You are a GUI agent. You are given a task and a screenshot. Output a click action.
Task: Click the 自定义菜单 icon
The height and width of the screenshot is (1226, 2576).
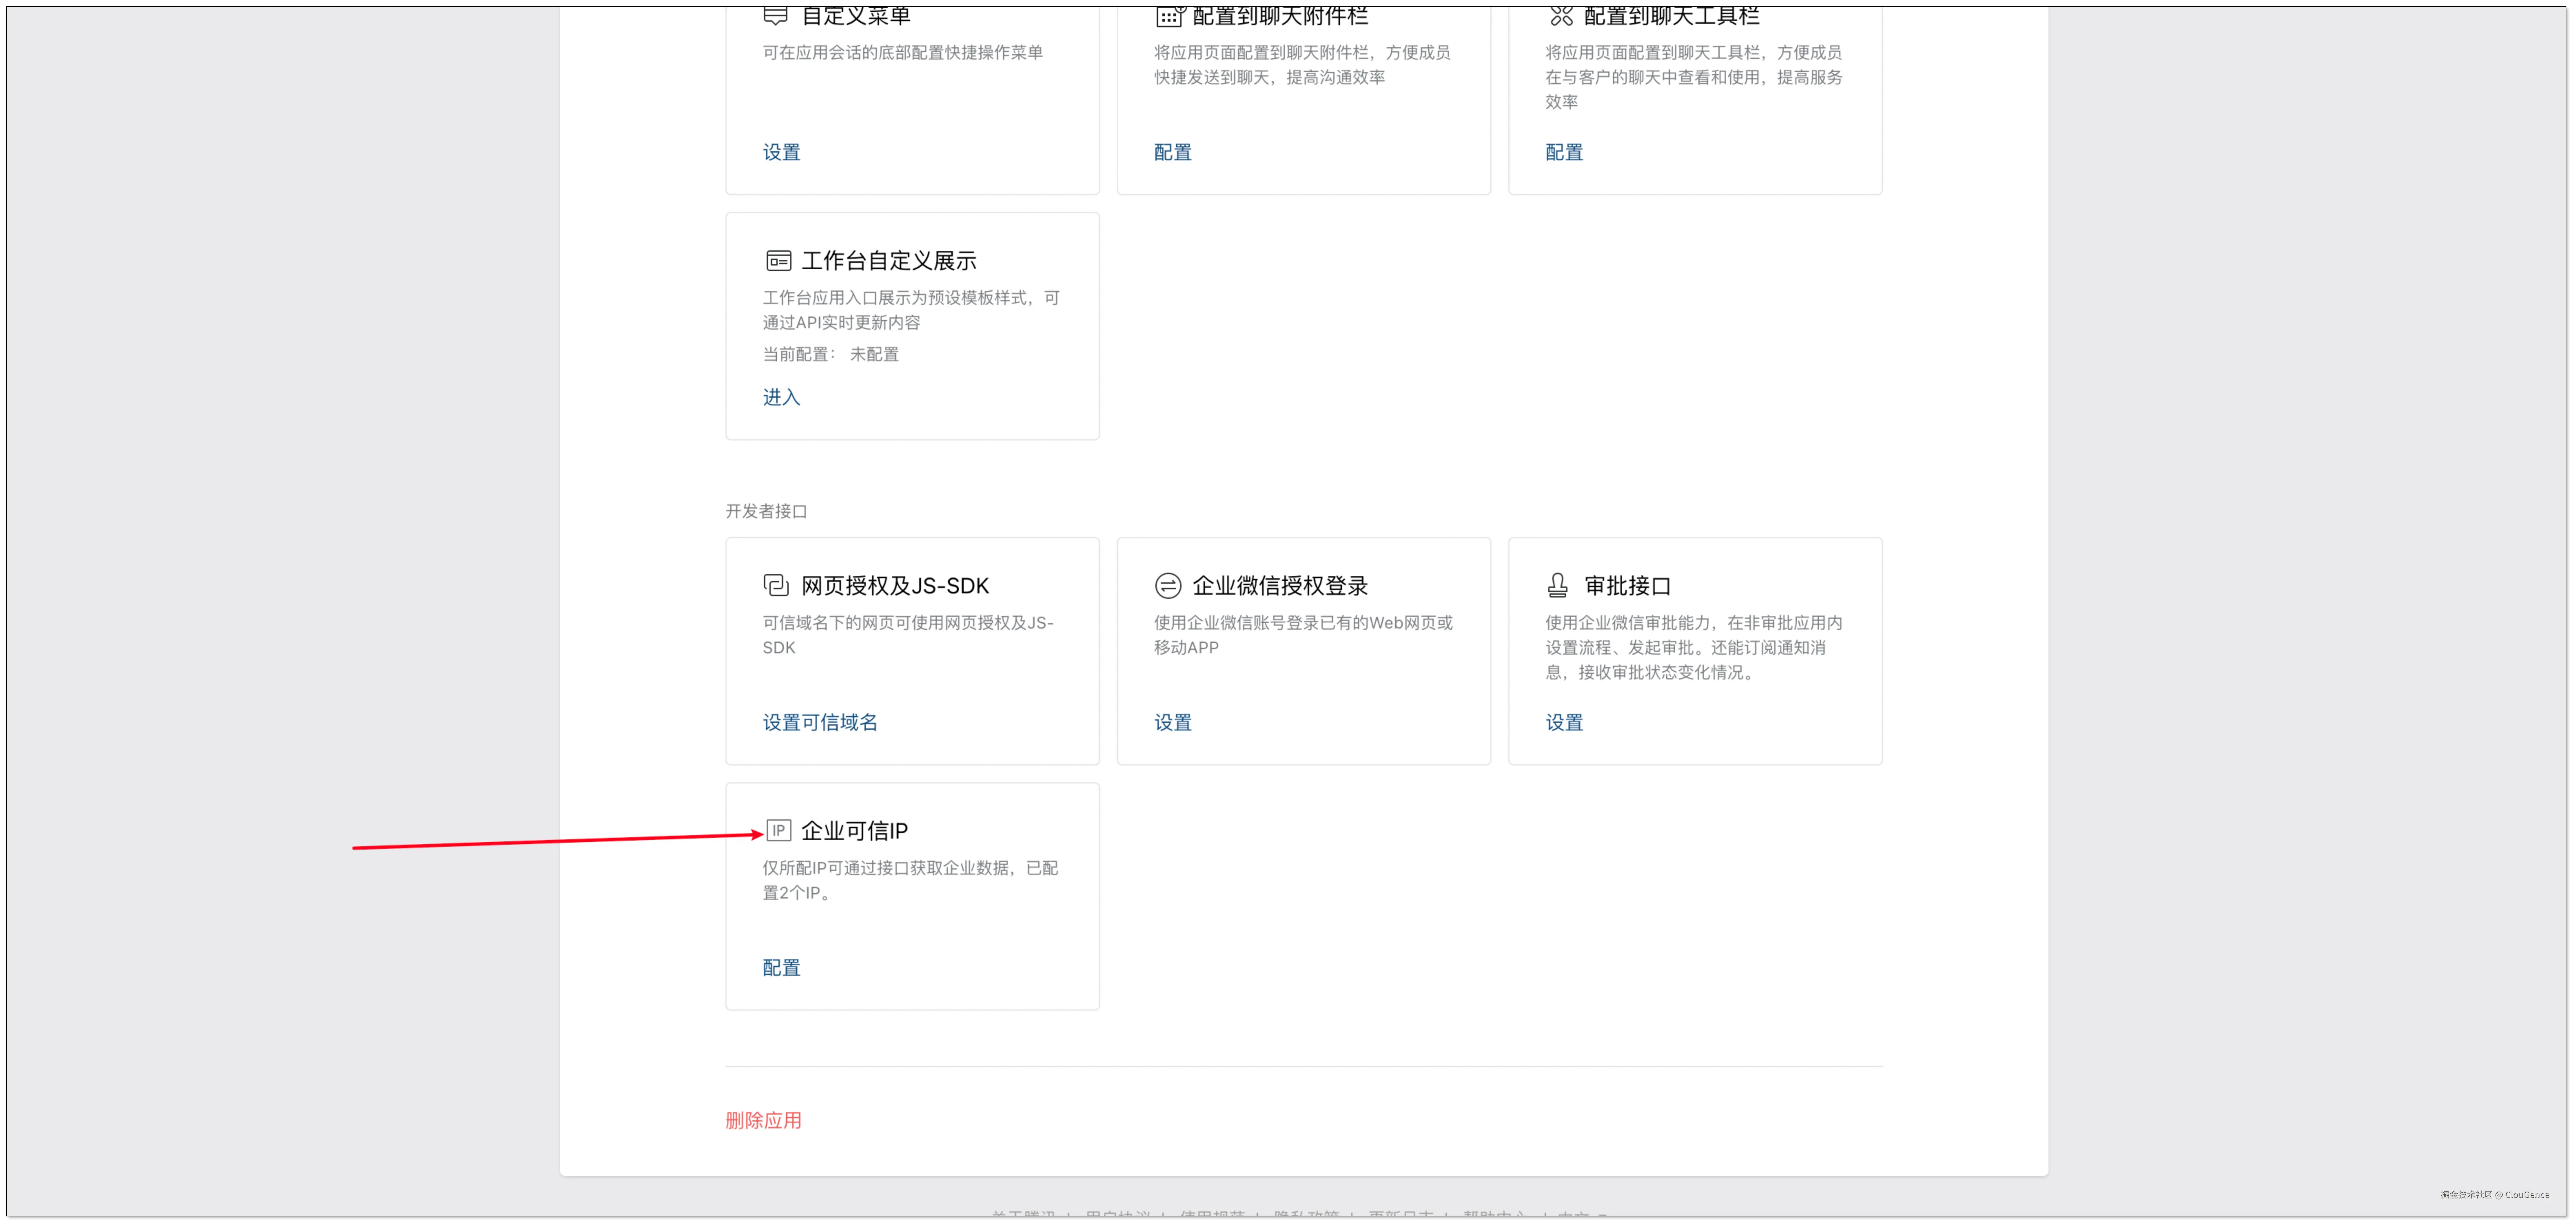tap(776, 15)
